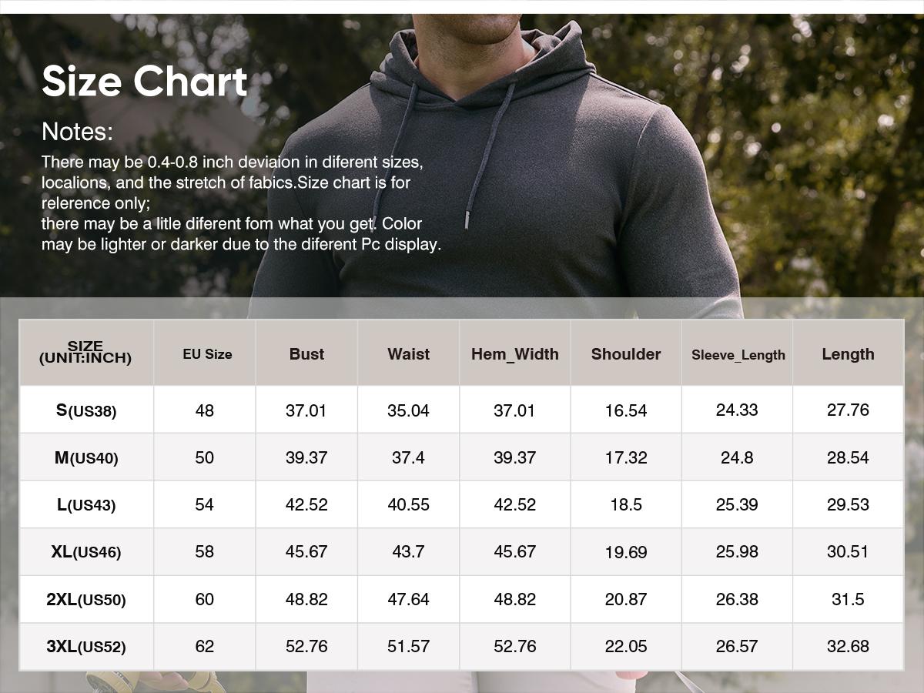Click the S(US38) size row label
Screen dimensions: 924x693
86,410
